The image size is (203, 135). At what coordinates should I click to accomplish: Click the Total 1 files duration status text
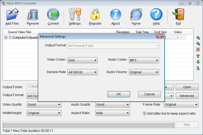point(28,131)
